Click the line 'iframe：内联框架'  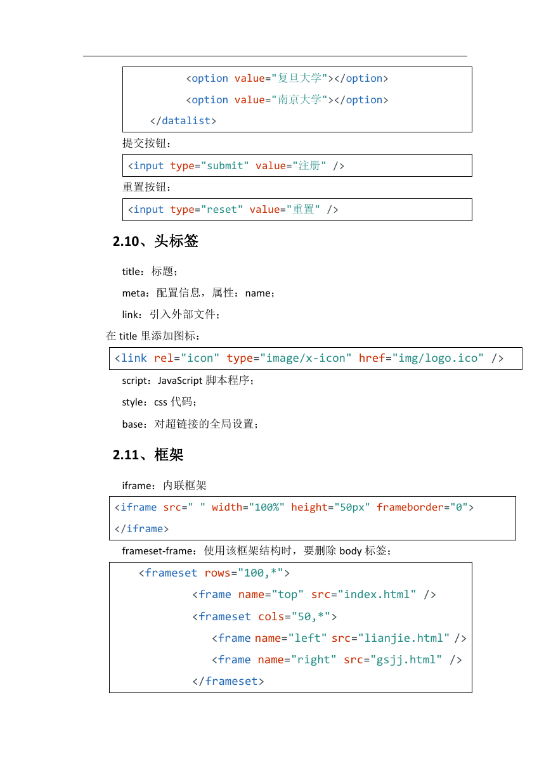164,486
